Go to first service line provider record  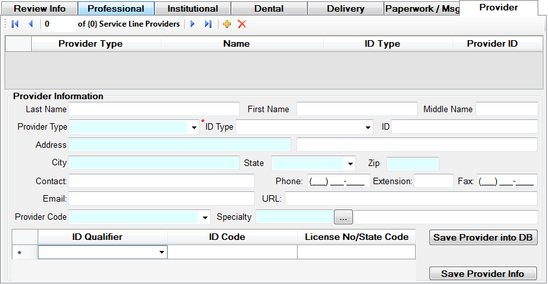pyautogui.click(x=15, y=24)
